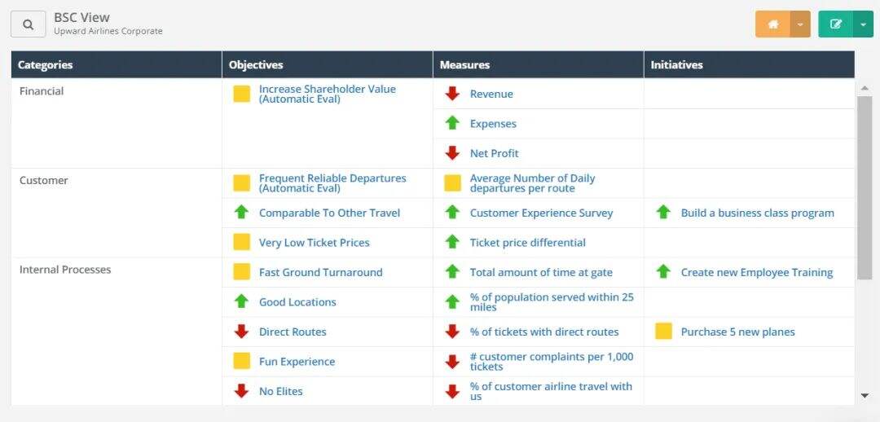Click the search magnifier icon button
The image size is (880, 422).
click(28, 24)
